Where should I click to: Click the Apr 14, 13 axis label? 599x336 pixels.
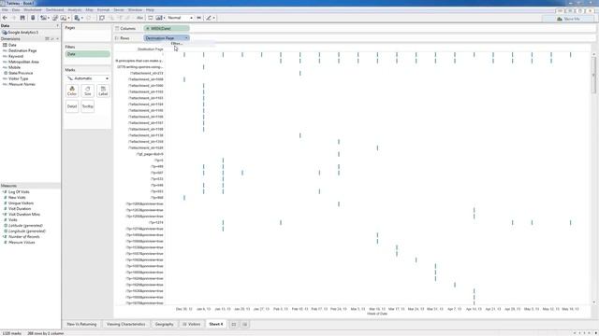point(474,309)
